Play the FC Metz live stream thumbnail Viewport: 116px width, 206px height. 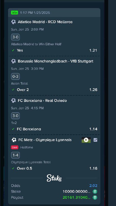(86, 140)
